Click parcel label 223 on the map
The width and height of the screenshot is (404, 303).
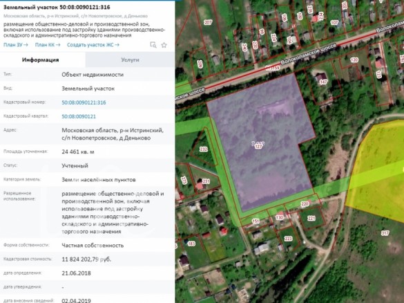(x=288, y=239)
